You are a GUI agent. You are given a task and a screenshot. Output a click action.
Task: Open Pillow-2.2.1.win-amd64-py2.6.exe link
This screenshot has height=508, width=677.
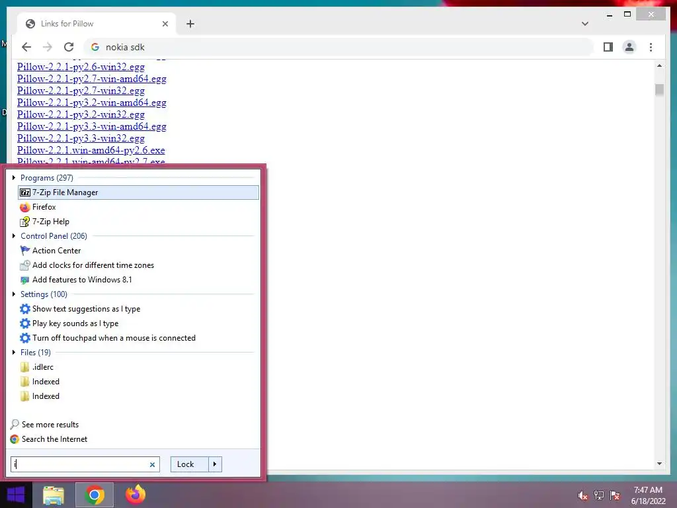tap(91, 150)
